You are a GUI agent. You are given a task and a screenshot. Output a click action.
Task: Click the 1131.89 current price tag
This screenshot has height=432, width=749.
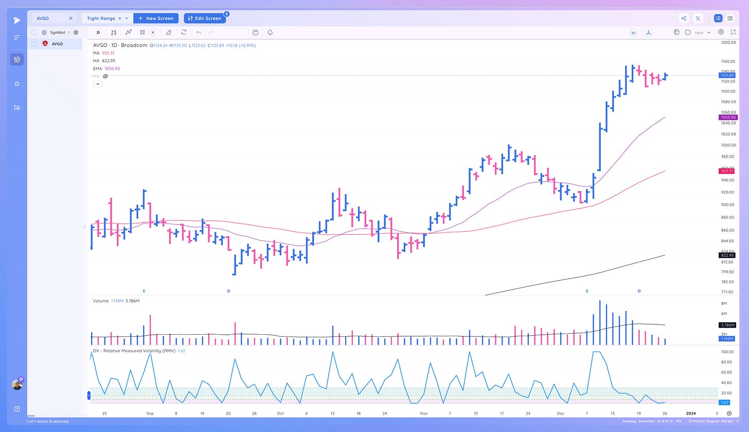click(727, 75)
